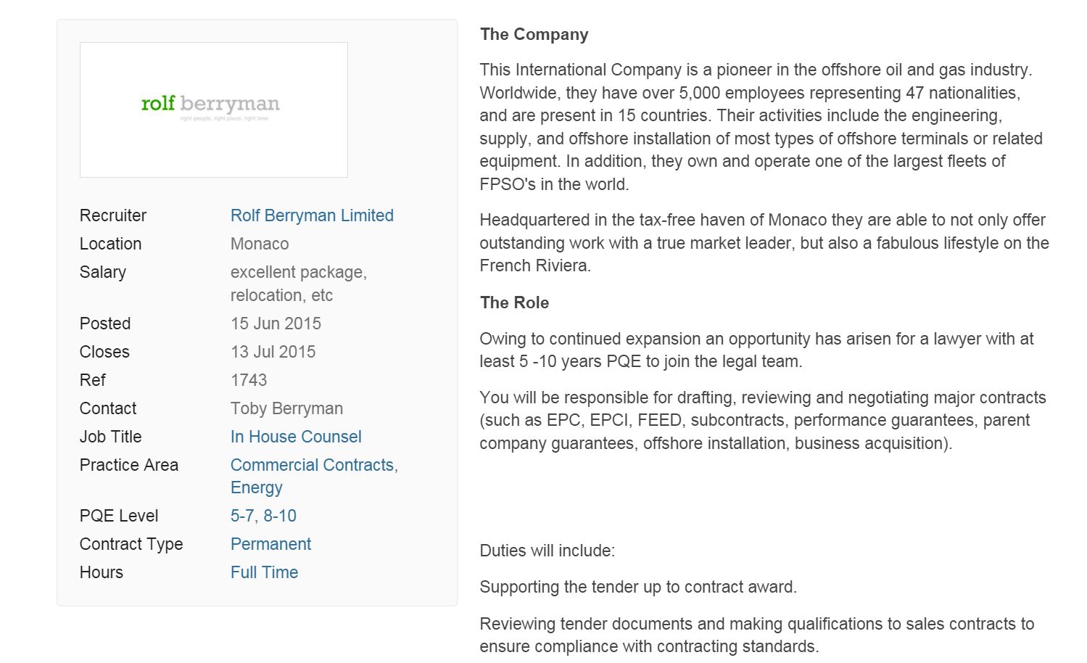This screenshot has height=663, width=1087.
Task: Click the Recruiter field label
Action: point(113,215)
